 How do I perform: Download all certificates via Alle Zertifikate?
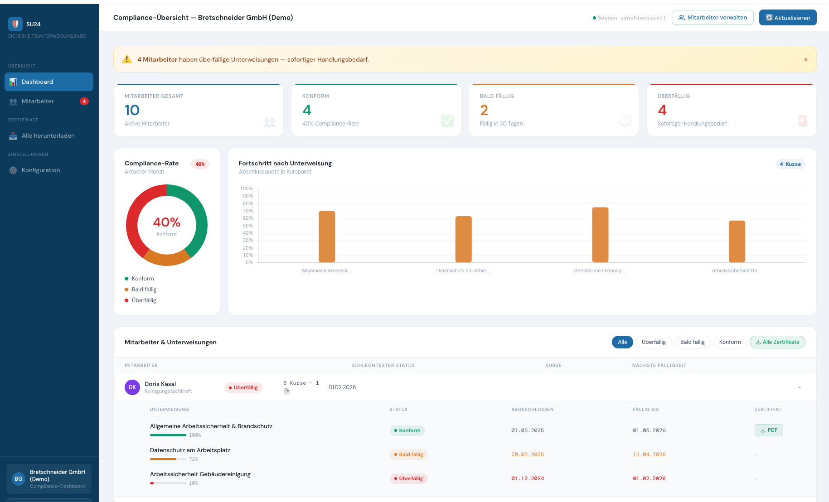pyautogui.click(x=777, y=342)
